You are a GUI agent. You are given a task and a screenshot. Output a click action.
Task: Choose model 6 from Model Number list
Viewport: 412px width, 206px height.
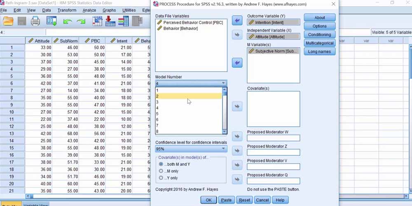(189, 119)
